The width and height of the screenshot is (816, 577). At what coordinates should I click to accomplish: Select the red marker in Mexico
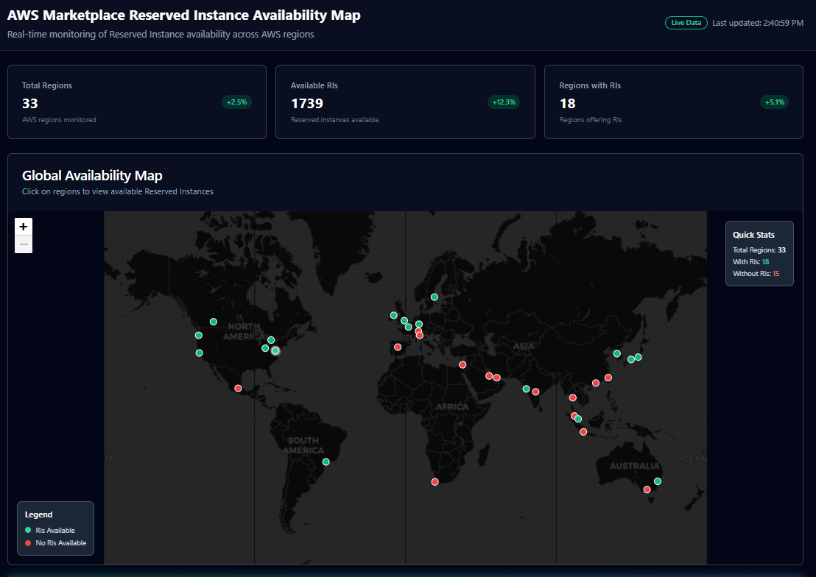pyautogui.click(x=238, y=388)
